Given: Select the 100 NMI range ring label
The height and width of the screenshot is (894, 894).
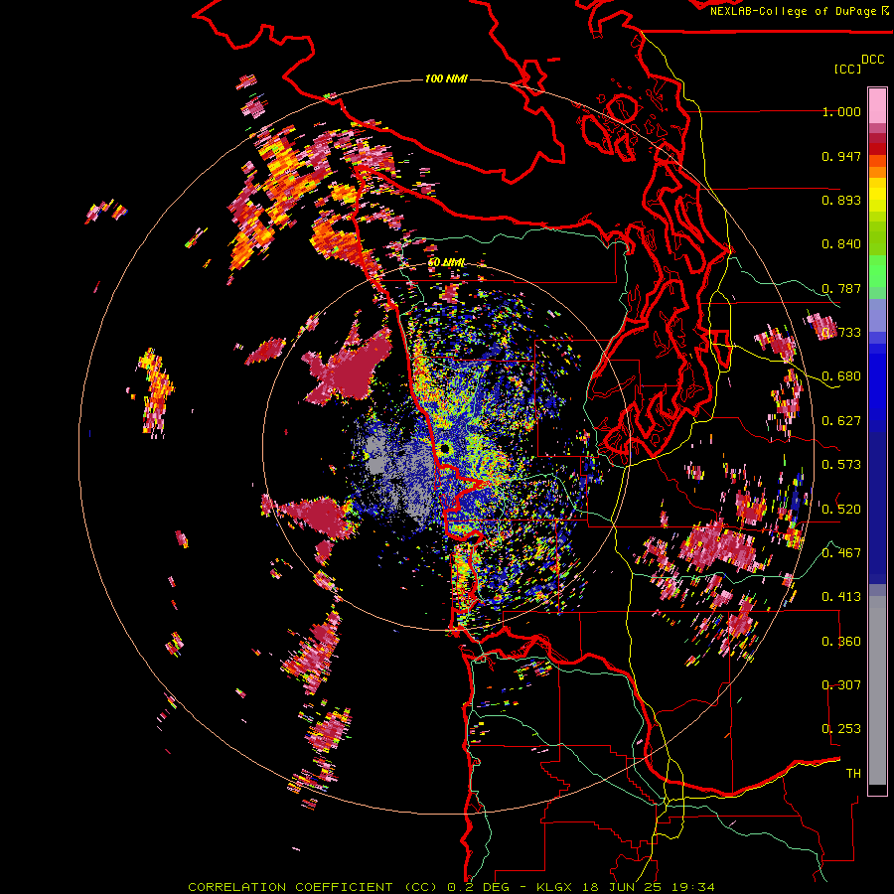Looking at the screenshot, I should click(x=446, y=78).
